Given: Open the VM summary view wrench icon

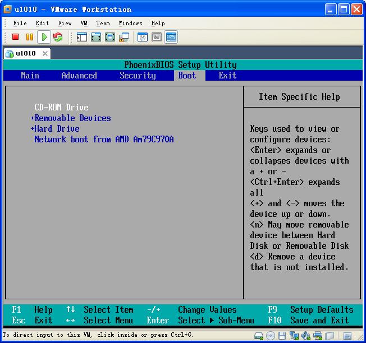Looking at the screenshot, I should (x=143, y=37).
